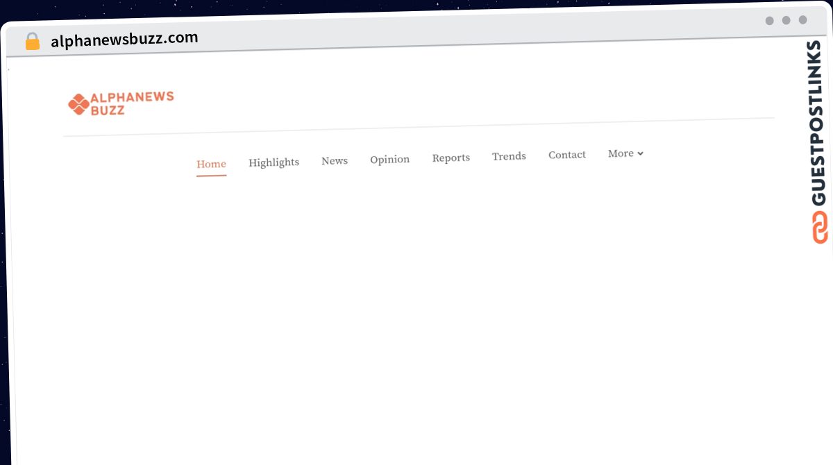Click the gray browser title bar area
The image size is (833, 465).
451,31
